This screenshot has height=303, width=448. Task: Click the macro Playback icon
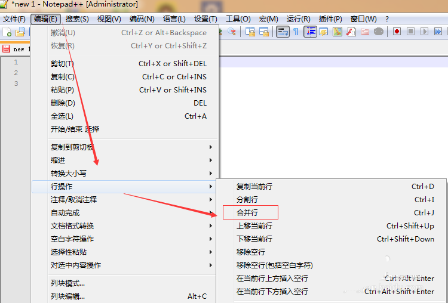[424, 32]
